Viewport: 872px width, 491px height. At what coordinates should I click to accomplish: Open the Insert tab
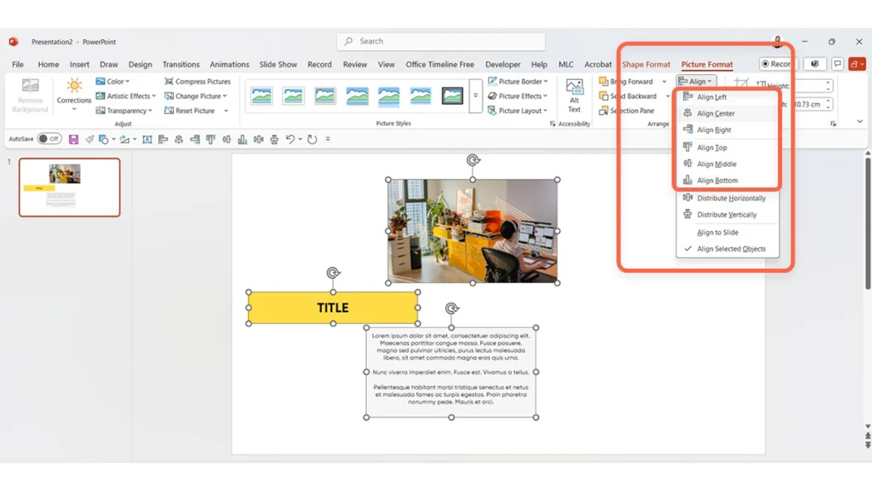coord(79,65)
